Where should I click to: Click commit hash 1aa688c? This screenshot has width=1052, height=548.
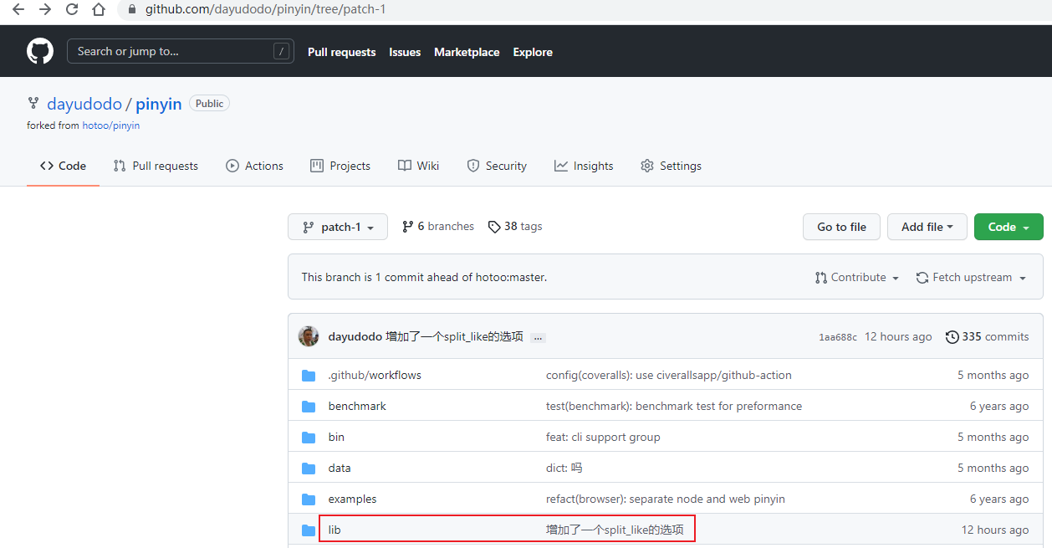(838, 337)
